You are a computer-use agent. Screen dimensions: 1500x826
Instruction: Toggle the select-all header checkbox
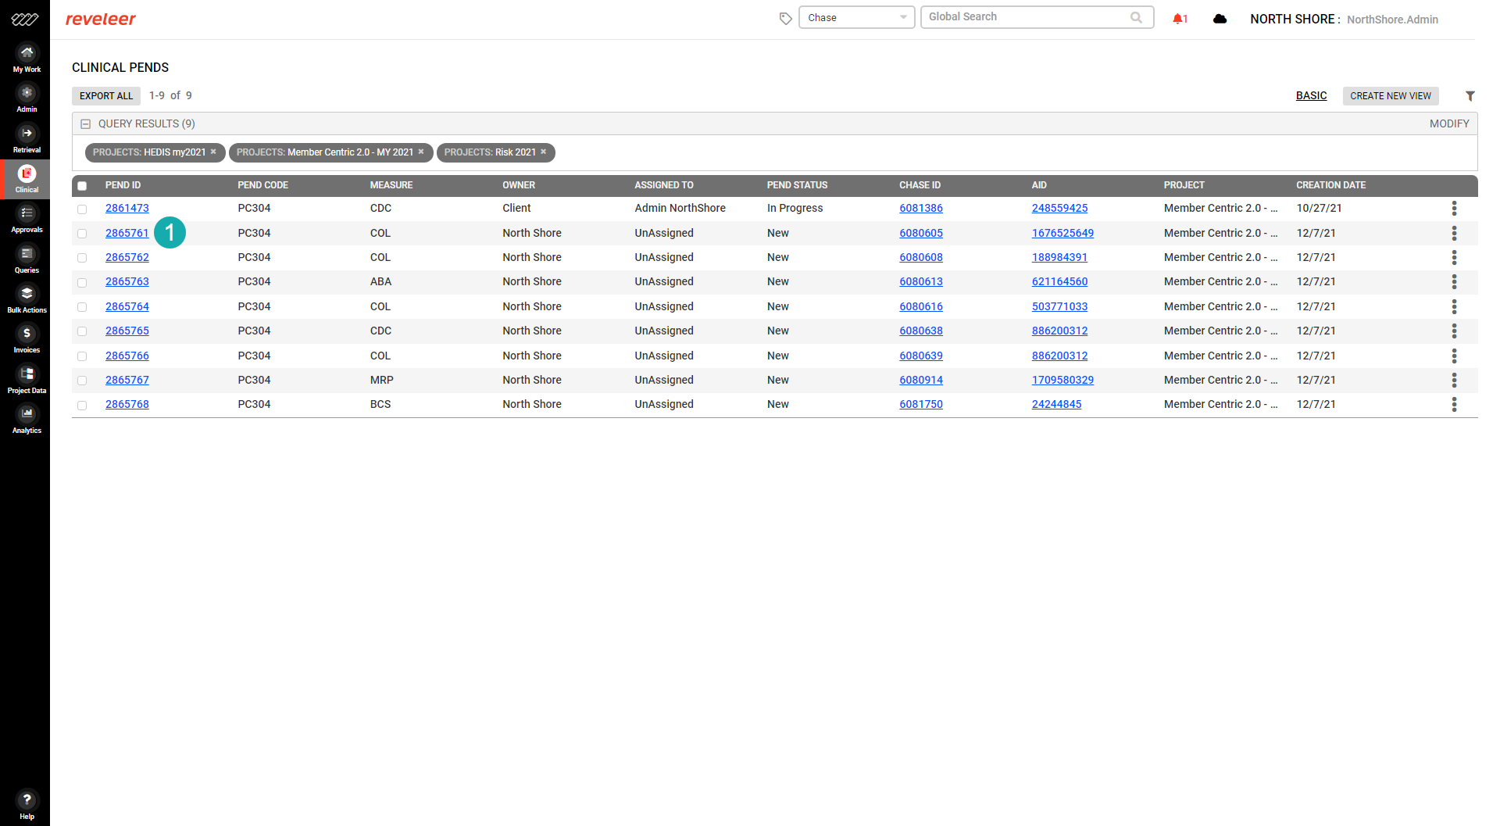coord(82,186)
